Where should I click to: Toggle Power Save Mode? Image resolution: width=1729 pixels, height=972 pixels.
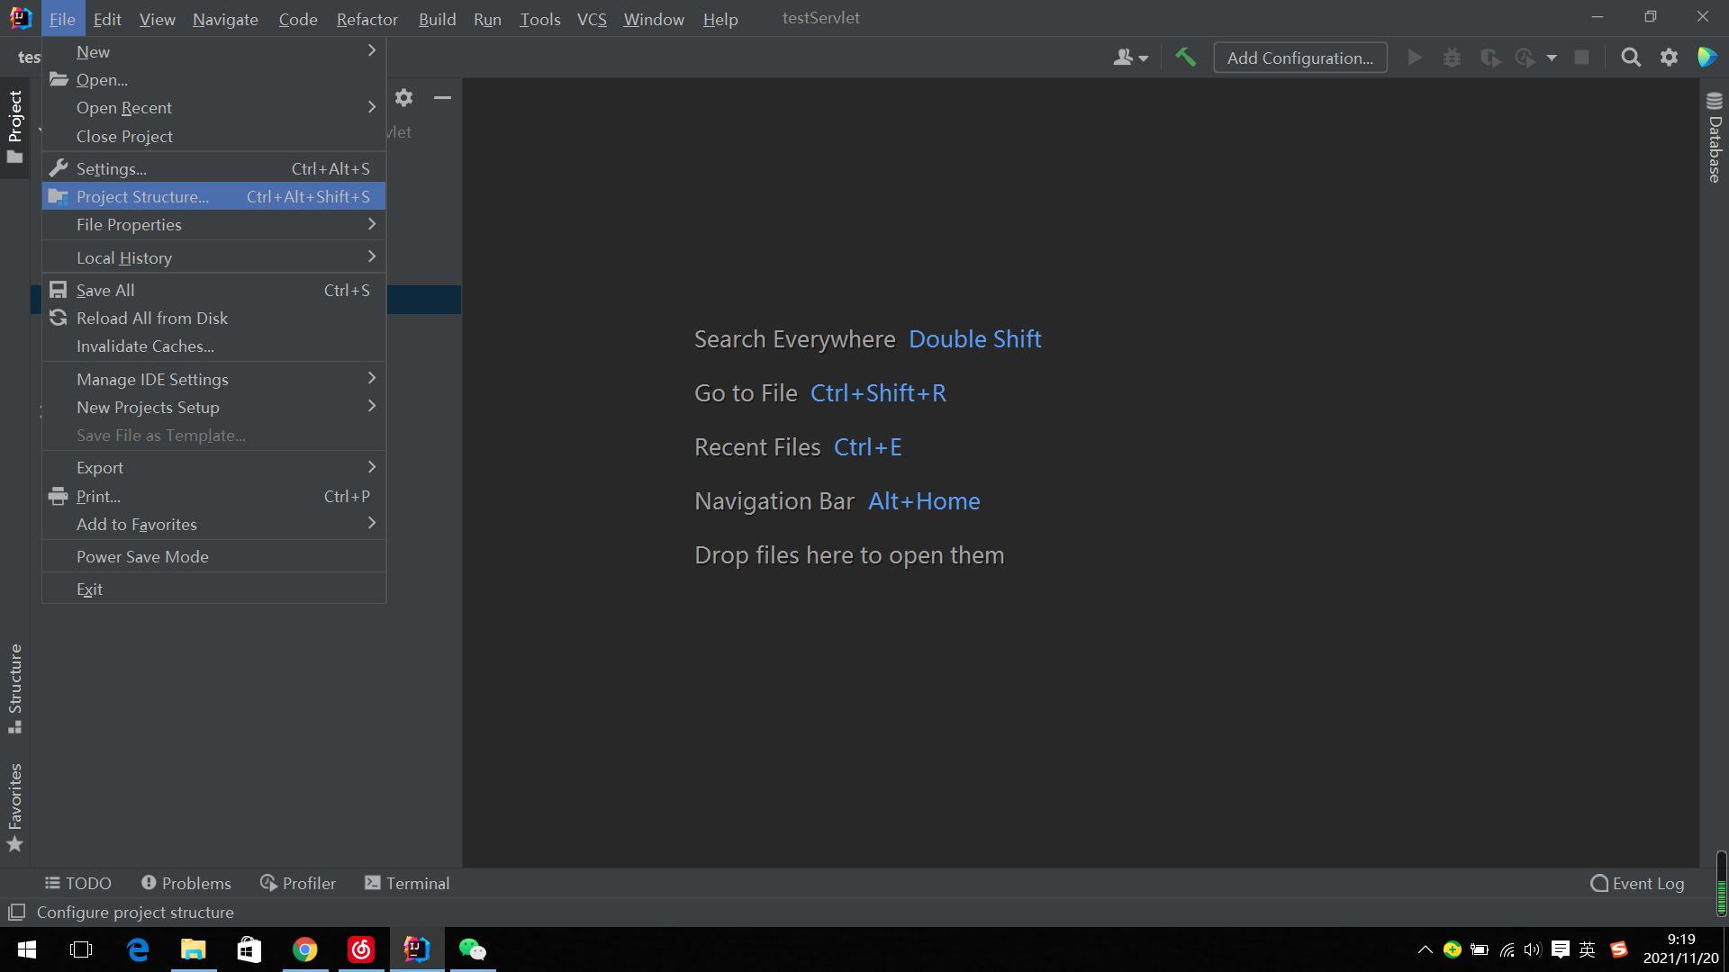(214, 556)
